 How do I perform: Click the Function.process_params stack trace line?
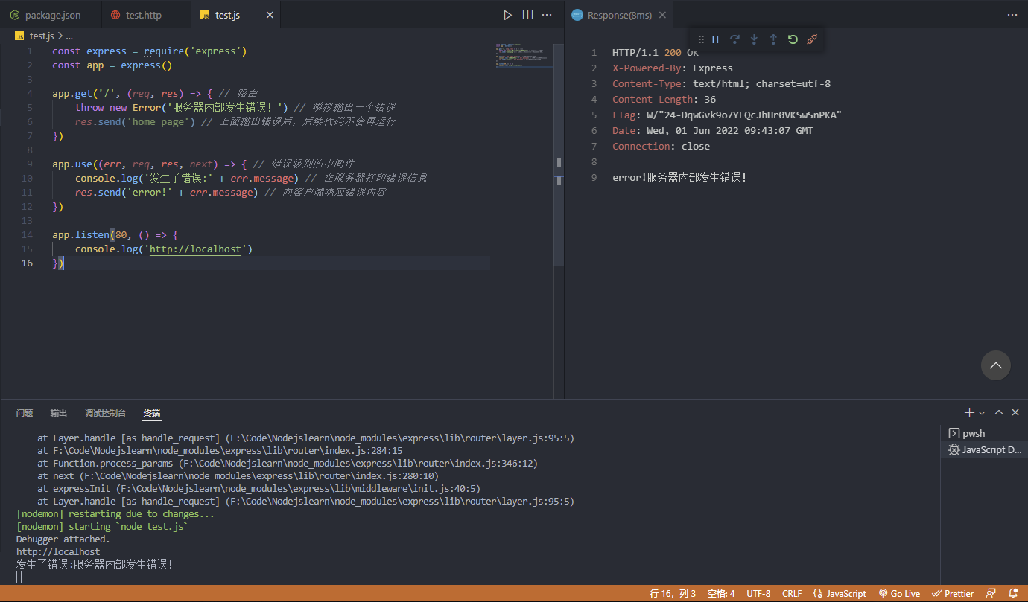tap(288, 463)
